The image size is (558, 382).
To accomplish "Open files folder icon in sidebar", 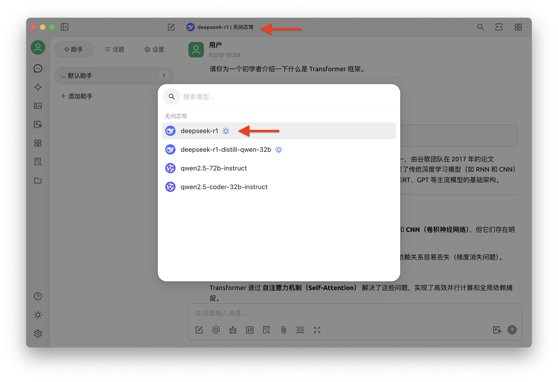I will [38, 181].
